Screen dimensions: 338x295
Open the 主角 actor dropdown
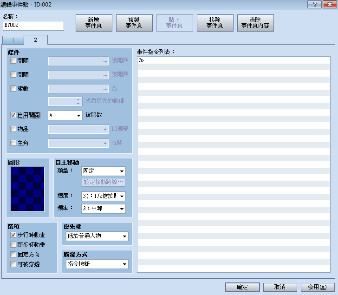coord(78,143)
